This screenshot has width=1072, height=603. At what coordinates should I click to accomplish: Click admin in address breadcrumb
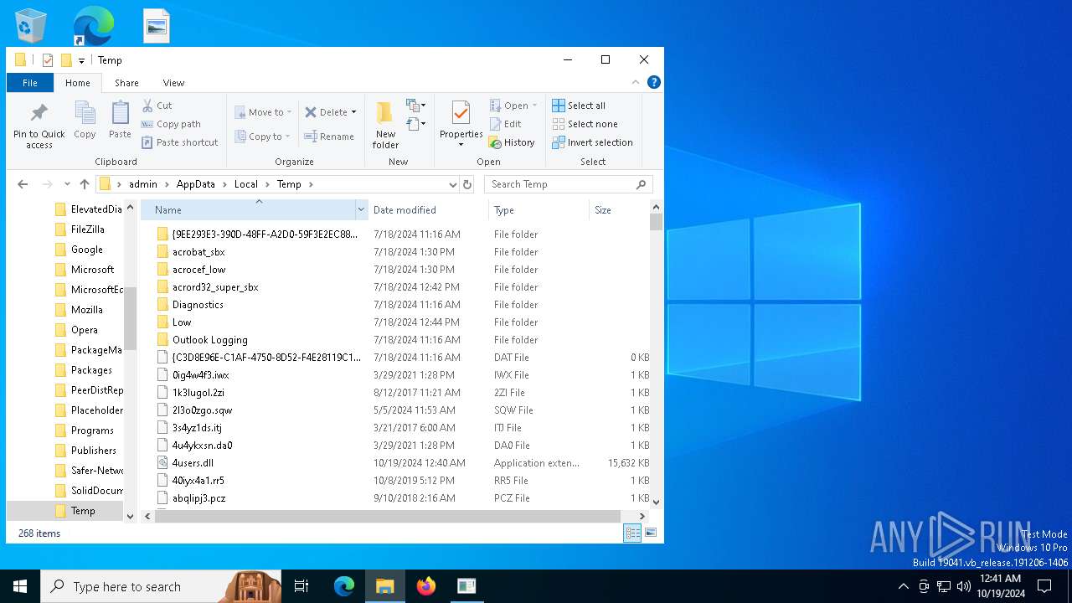(x=143, y=184)
